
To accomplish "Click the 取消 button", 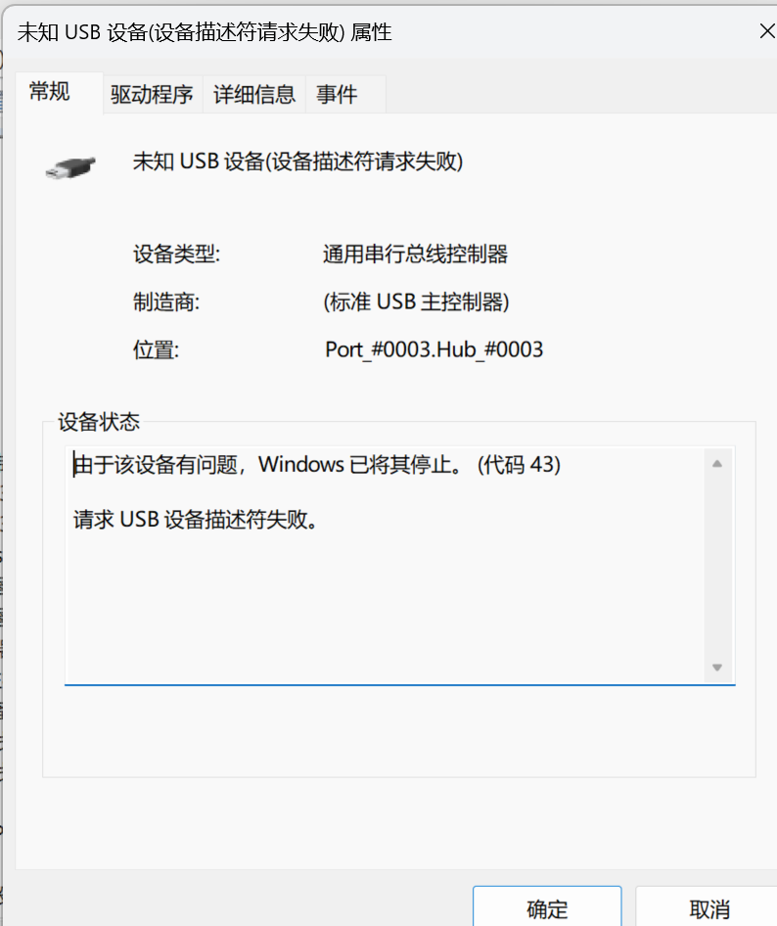I will pyautogui.click(x=708, y=908).
